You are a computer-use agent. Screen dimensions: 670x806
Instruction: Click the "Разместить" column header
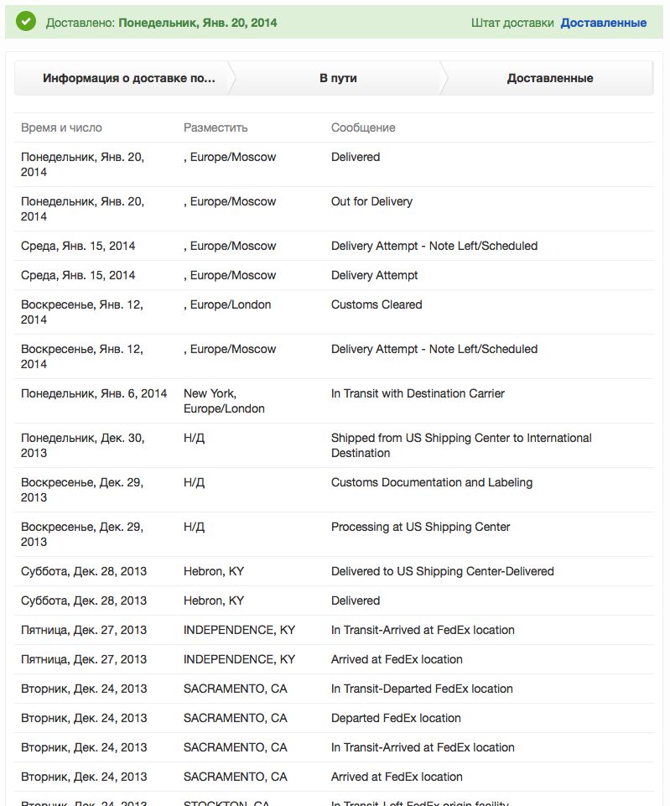[216, 127]
